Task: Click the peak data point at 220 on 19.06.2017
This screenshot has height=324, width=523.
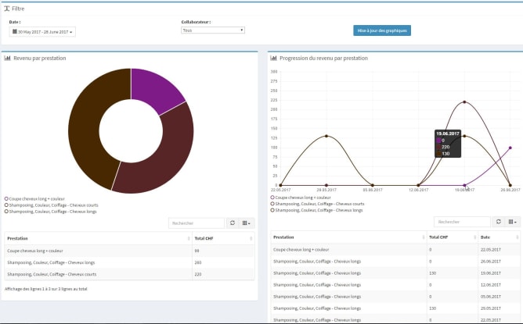Action: pos(464,102)
